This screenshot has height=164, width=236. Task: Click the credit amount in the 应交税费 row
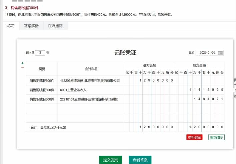point(199,99)
